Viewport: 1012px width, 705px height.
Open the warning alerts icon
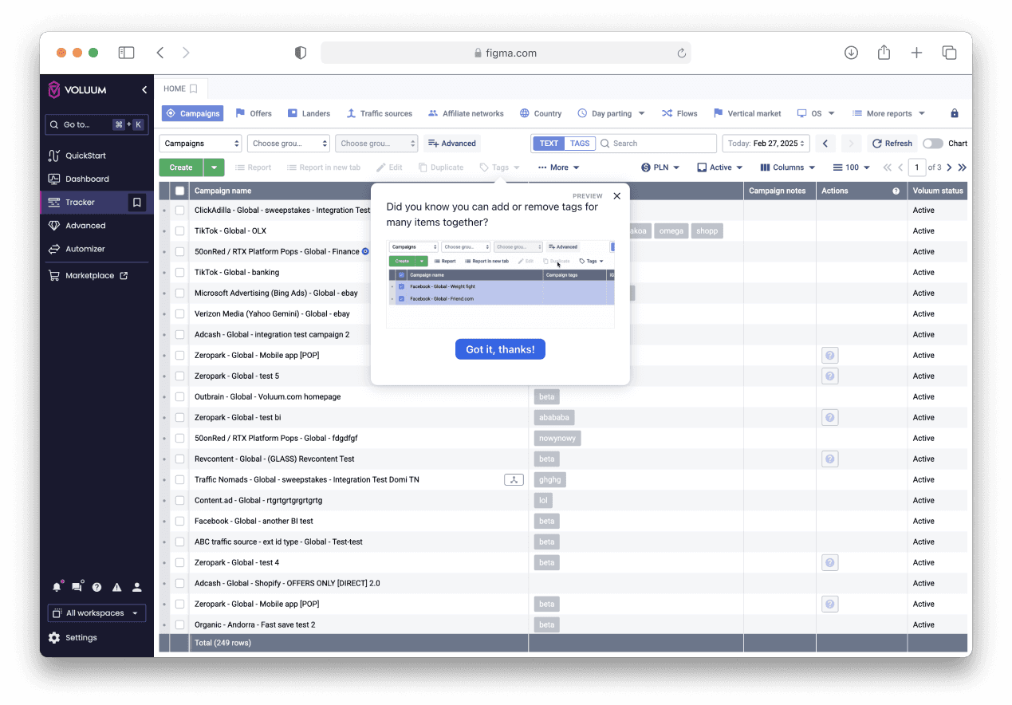pyautogui.click(x=116, y=587)
